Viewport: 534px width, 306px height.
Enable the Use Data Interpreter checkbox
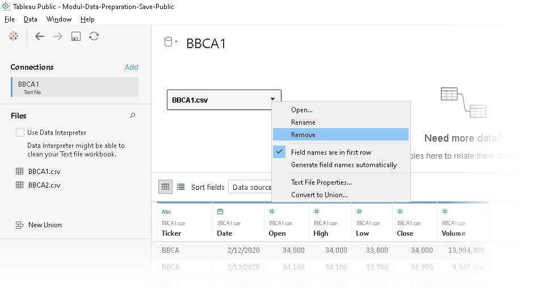pyautogui.click(x=20, y=133)
